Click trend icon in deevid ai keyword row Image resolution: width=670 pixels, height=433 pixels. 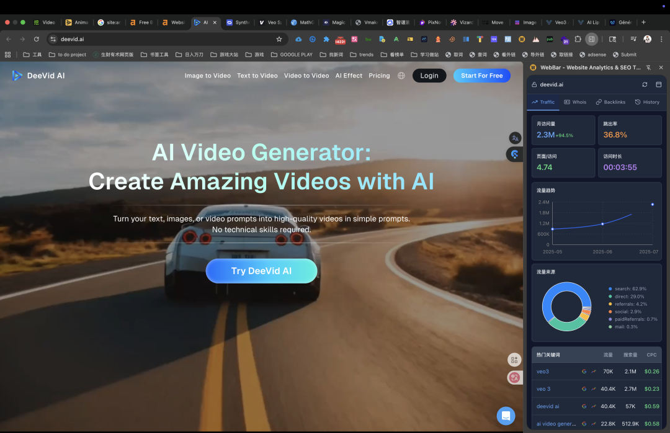tap(594, 406)
